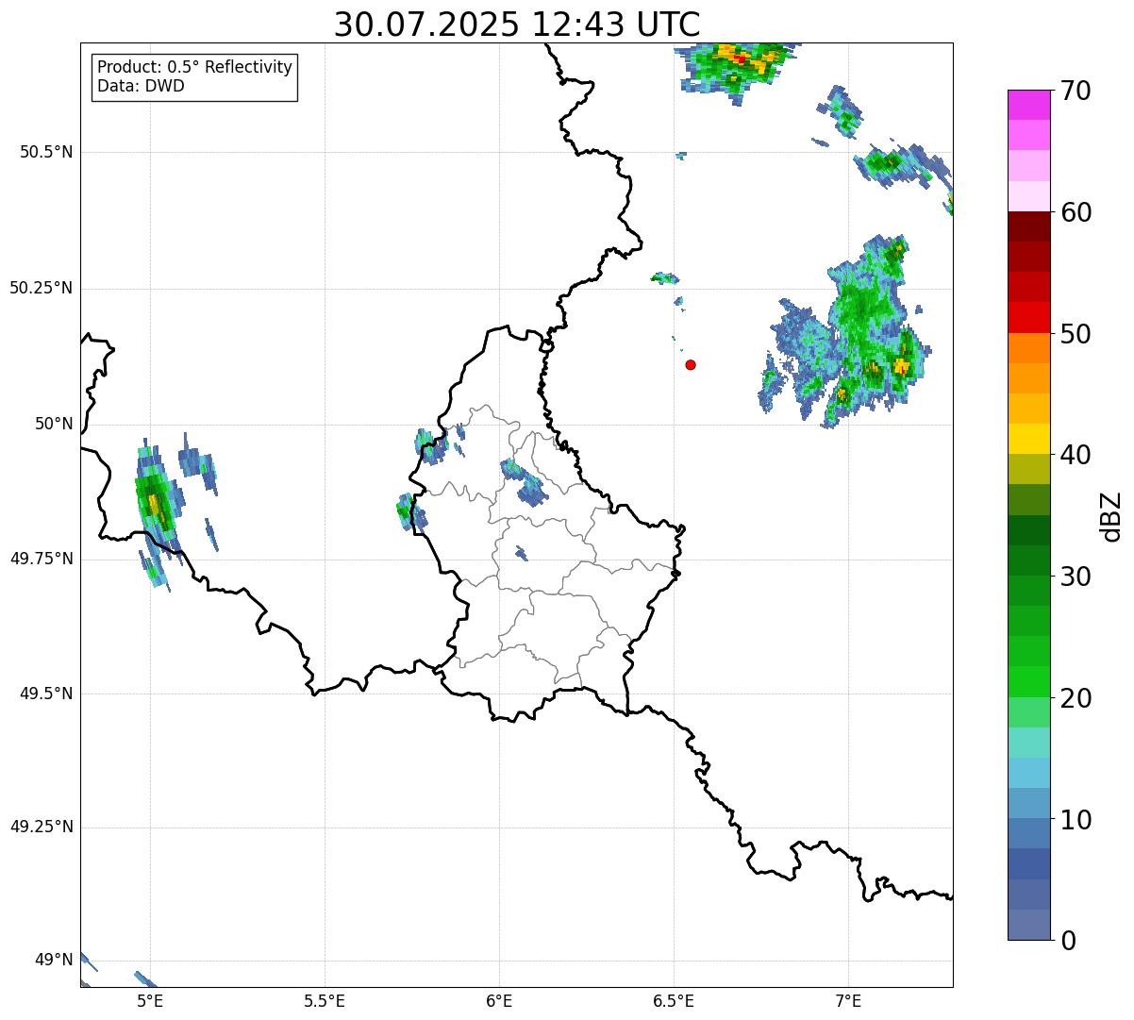Click the "Product: 0.5° Reflectivity" label
The height and width of the screenshot is (1020, 1134).
coord(194,67)
